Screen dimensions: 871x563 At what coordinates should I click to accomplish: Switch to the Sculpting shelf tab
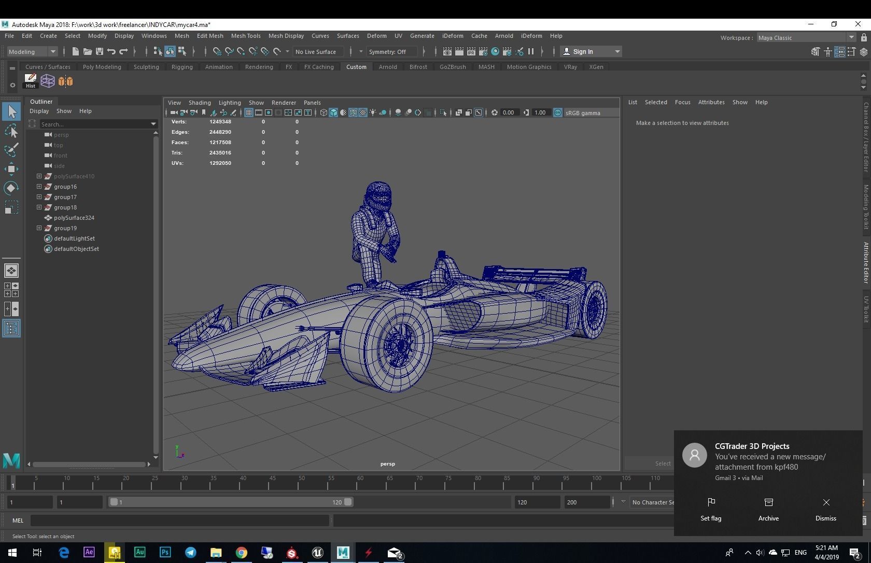pos(146,67)
